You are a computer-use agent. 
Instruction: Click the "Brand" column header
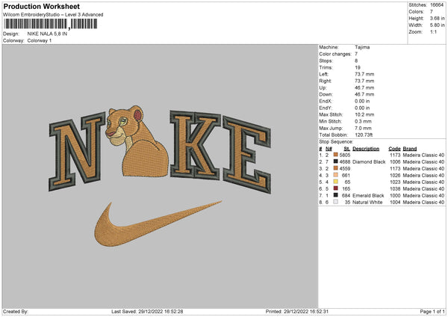[410, 149]
